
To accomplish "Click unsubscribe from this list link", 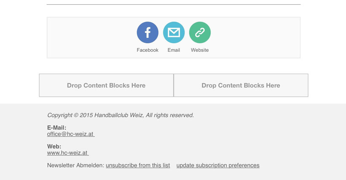I will 138,165.
